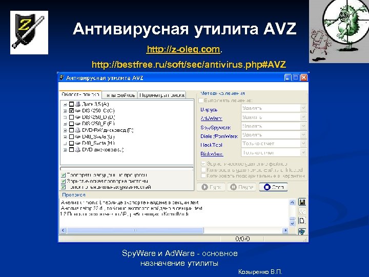Click the AVZ icon in the window title bar
369x277 pixels.
(61, 78)
